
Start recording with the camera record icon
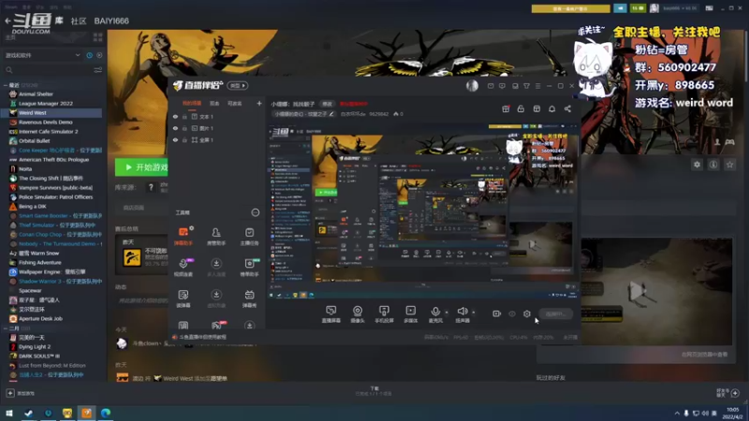(497, 313)
